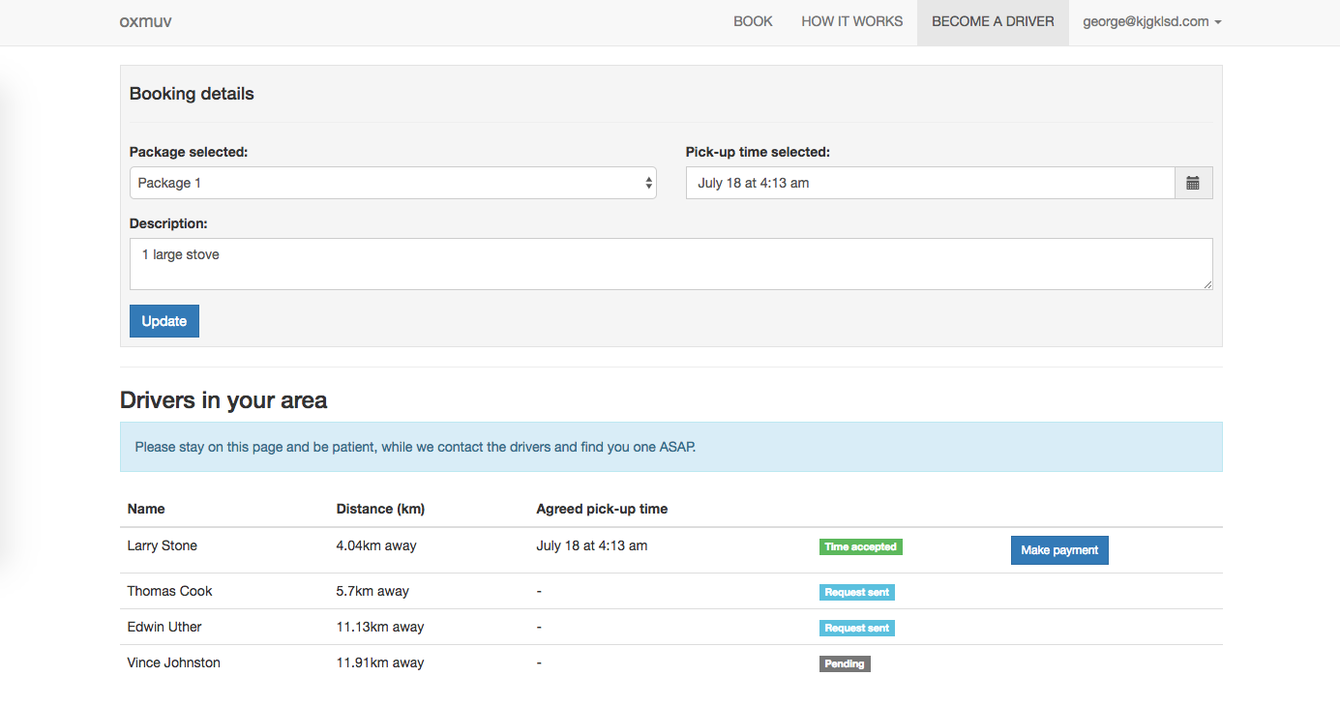The width and height of the screenshot is (1340, 706).
Task: Click Edwin Uther's Request sent badge
Action: coord(856,629)
